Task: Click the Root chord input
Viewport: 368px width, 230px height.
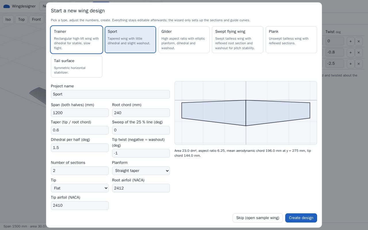Action: click(x=141, y=113)
